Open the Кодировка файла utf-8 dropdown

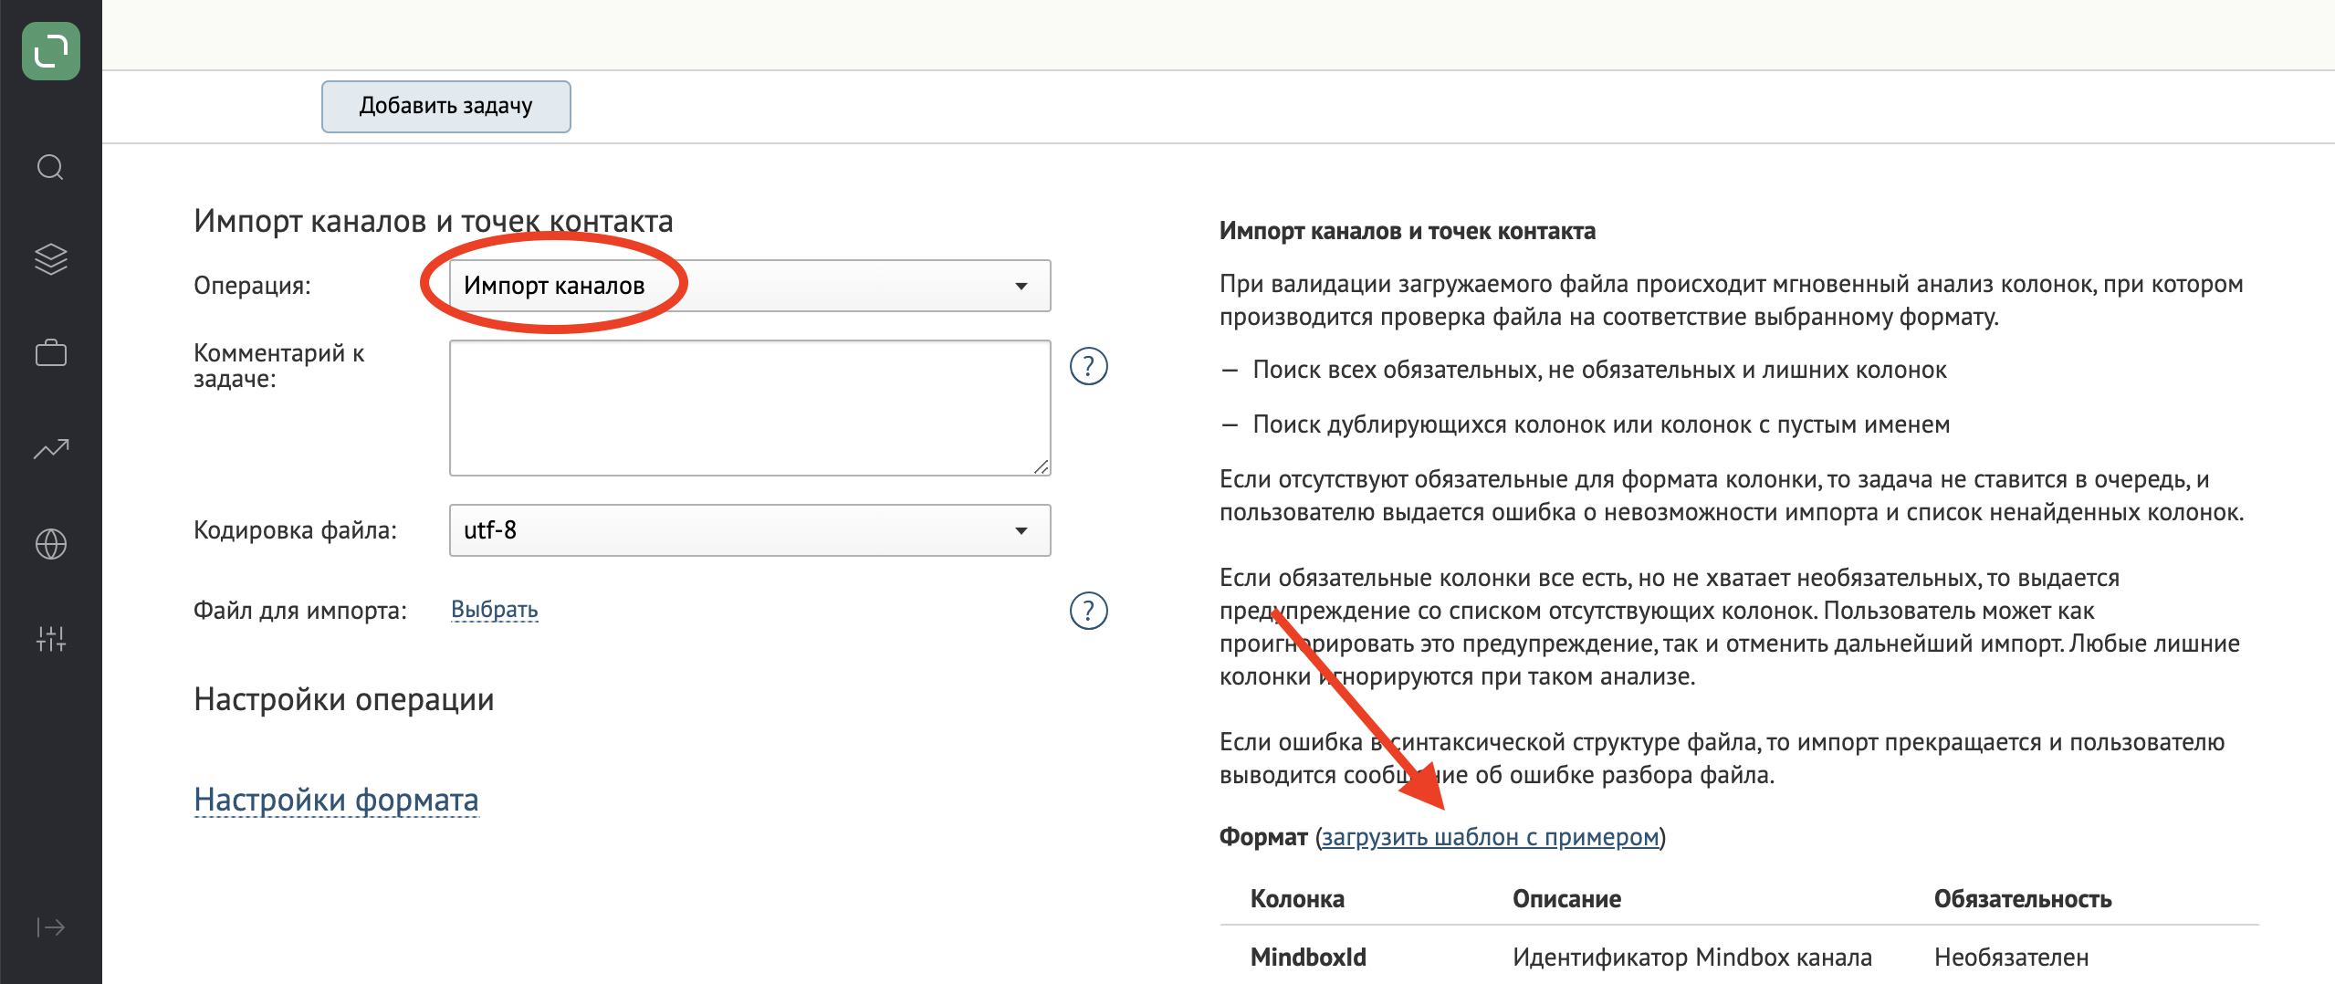[749, 530]
